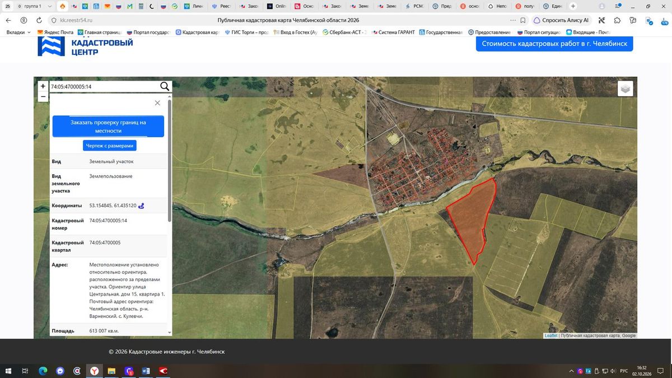Switch to the Online tab

tap(277, 6)
